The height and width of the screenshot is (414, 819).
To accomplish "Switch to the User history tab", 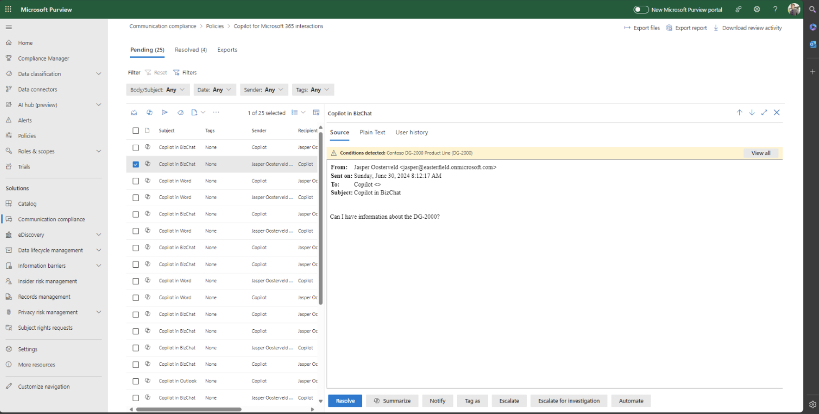I will pyautogui.click(x=412, y=132).
